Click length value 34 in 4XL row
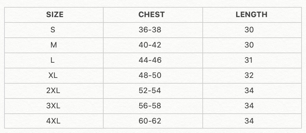 [x=249, y=121]
